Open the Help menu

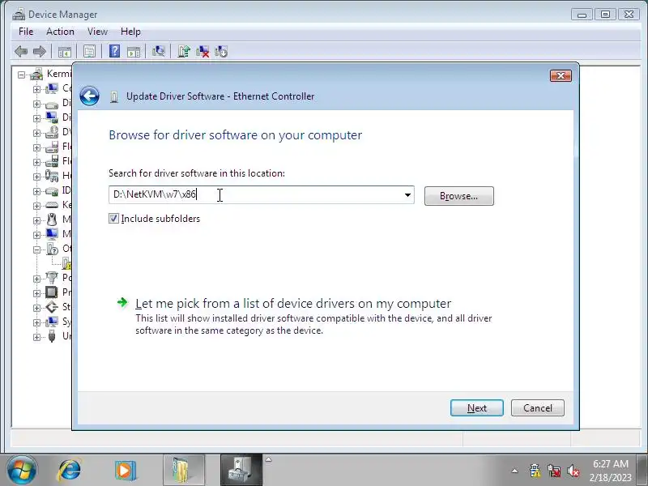click(130, 32)
